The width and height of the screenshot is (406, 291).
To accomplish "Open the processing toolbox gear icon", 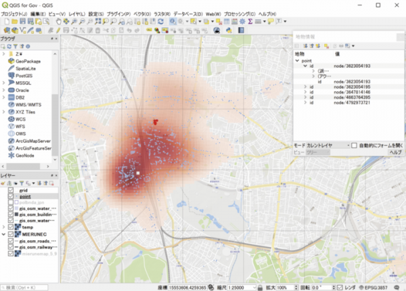I will click(242, 22).
